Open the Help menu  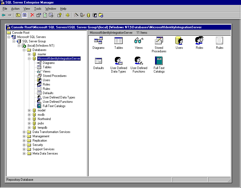[63, 9]
